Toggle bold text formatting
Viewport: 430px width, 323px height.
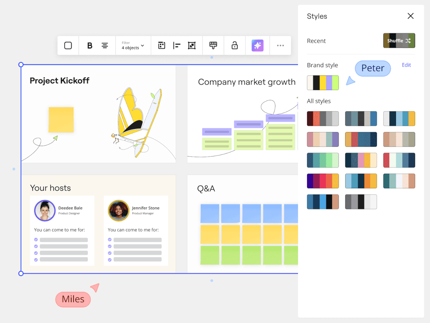point(90,45)
